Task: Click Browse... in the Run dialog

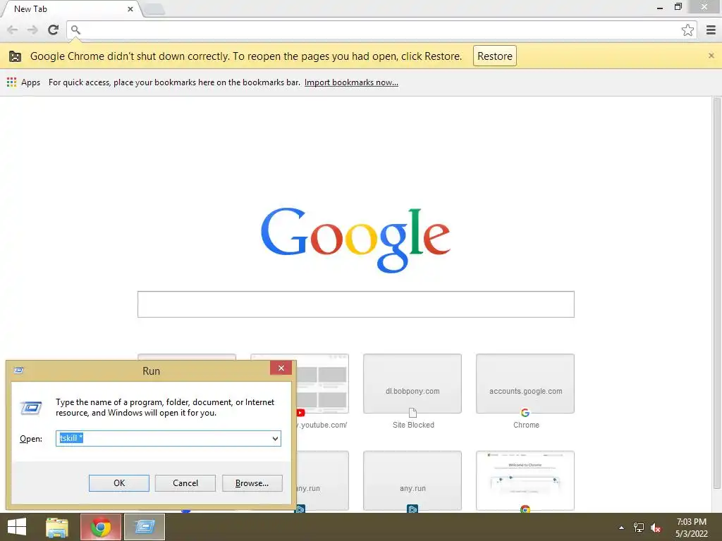Action: [x=252, y=483]
